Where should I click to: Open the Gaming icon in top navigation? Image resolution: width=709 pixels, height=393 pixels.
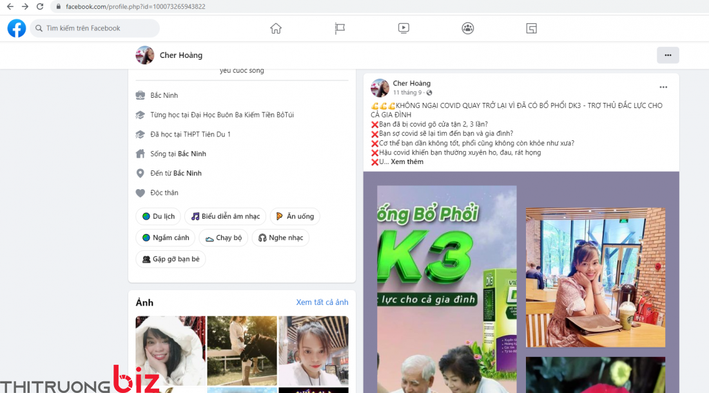tap(531, 28)
